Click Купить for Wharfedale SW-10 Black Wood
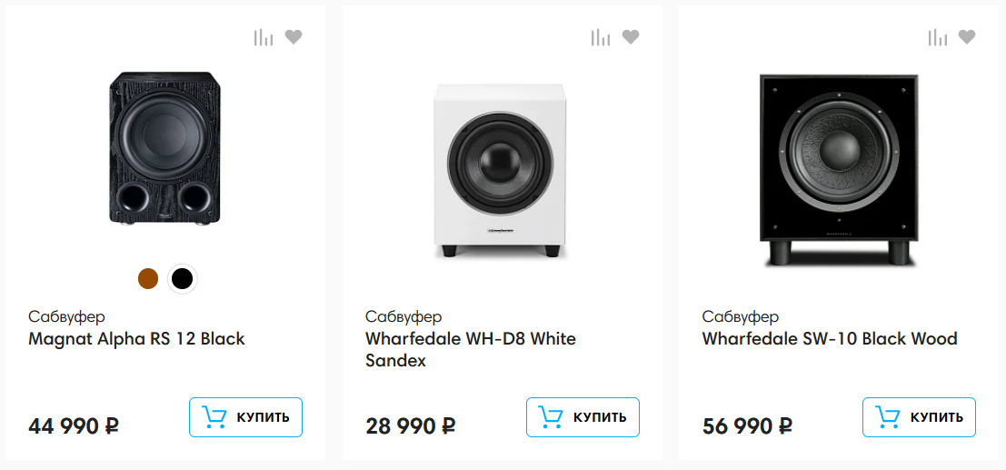 [919, 417]
